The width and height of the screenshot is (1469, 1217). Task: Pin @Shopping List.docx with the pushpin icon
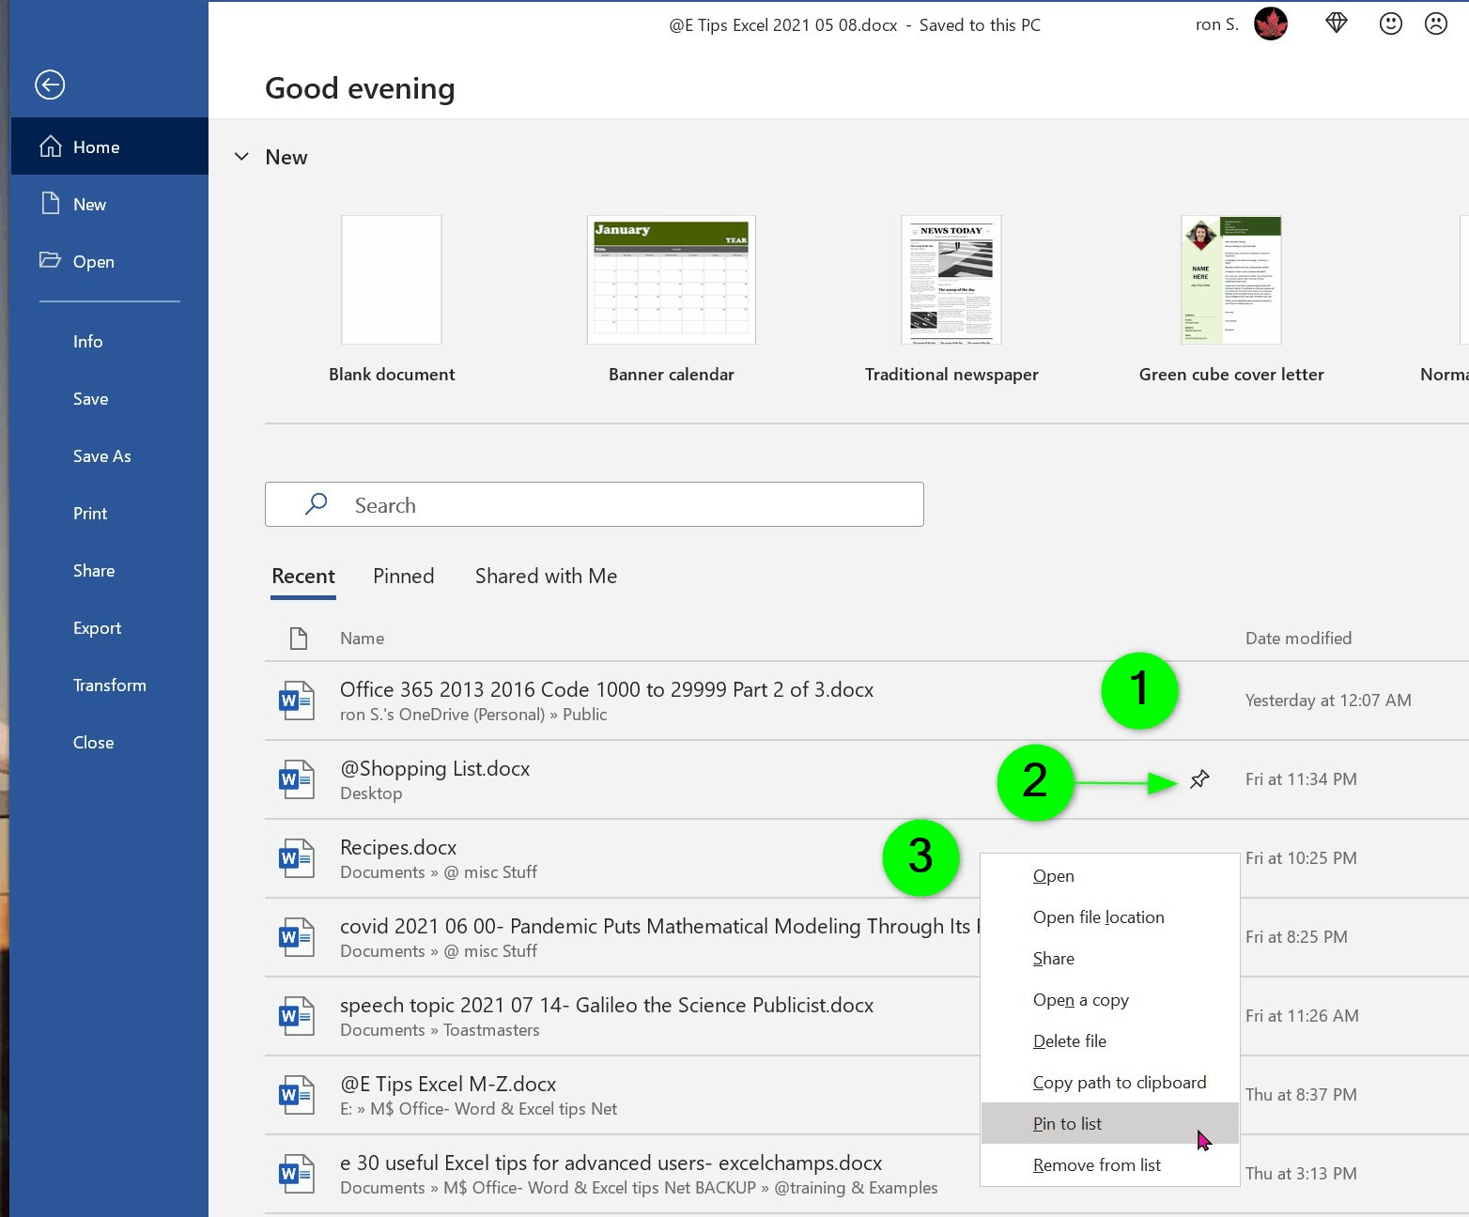tap(1199, 779)
